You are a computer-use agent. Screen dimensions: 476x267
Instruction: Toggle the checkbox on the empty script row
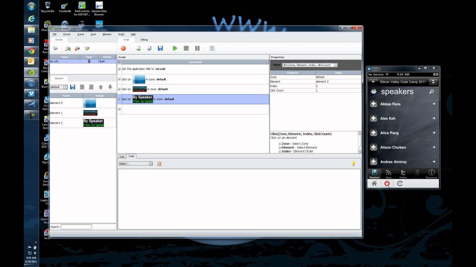(119, 109)
